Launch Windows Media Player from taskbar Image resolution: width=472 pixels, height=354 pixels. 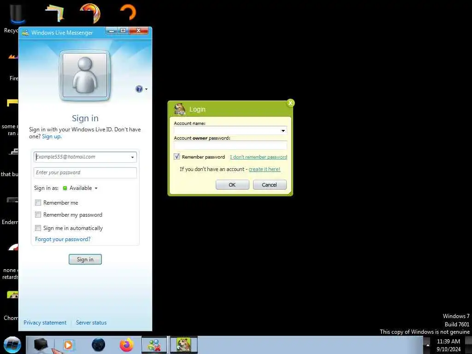pyautogui.click(x=68, y=345)
